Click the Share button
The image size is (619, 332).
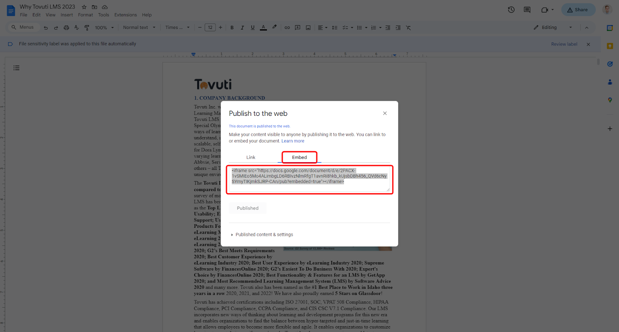[578, 10]
